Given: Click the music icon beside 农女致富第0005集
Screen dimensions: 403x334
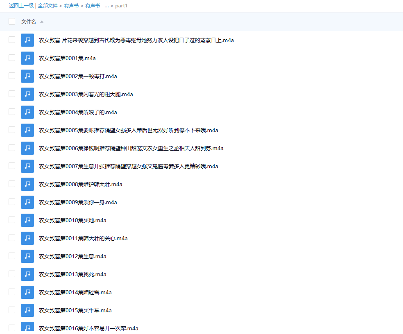Looking at the screenshot, I should click(x=27, y=130).
